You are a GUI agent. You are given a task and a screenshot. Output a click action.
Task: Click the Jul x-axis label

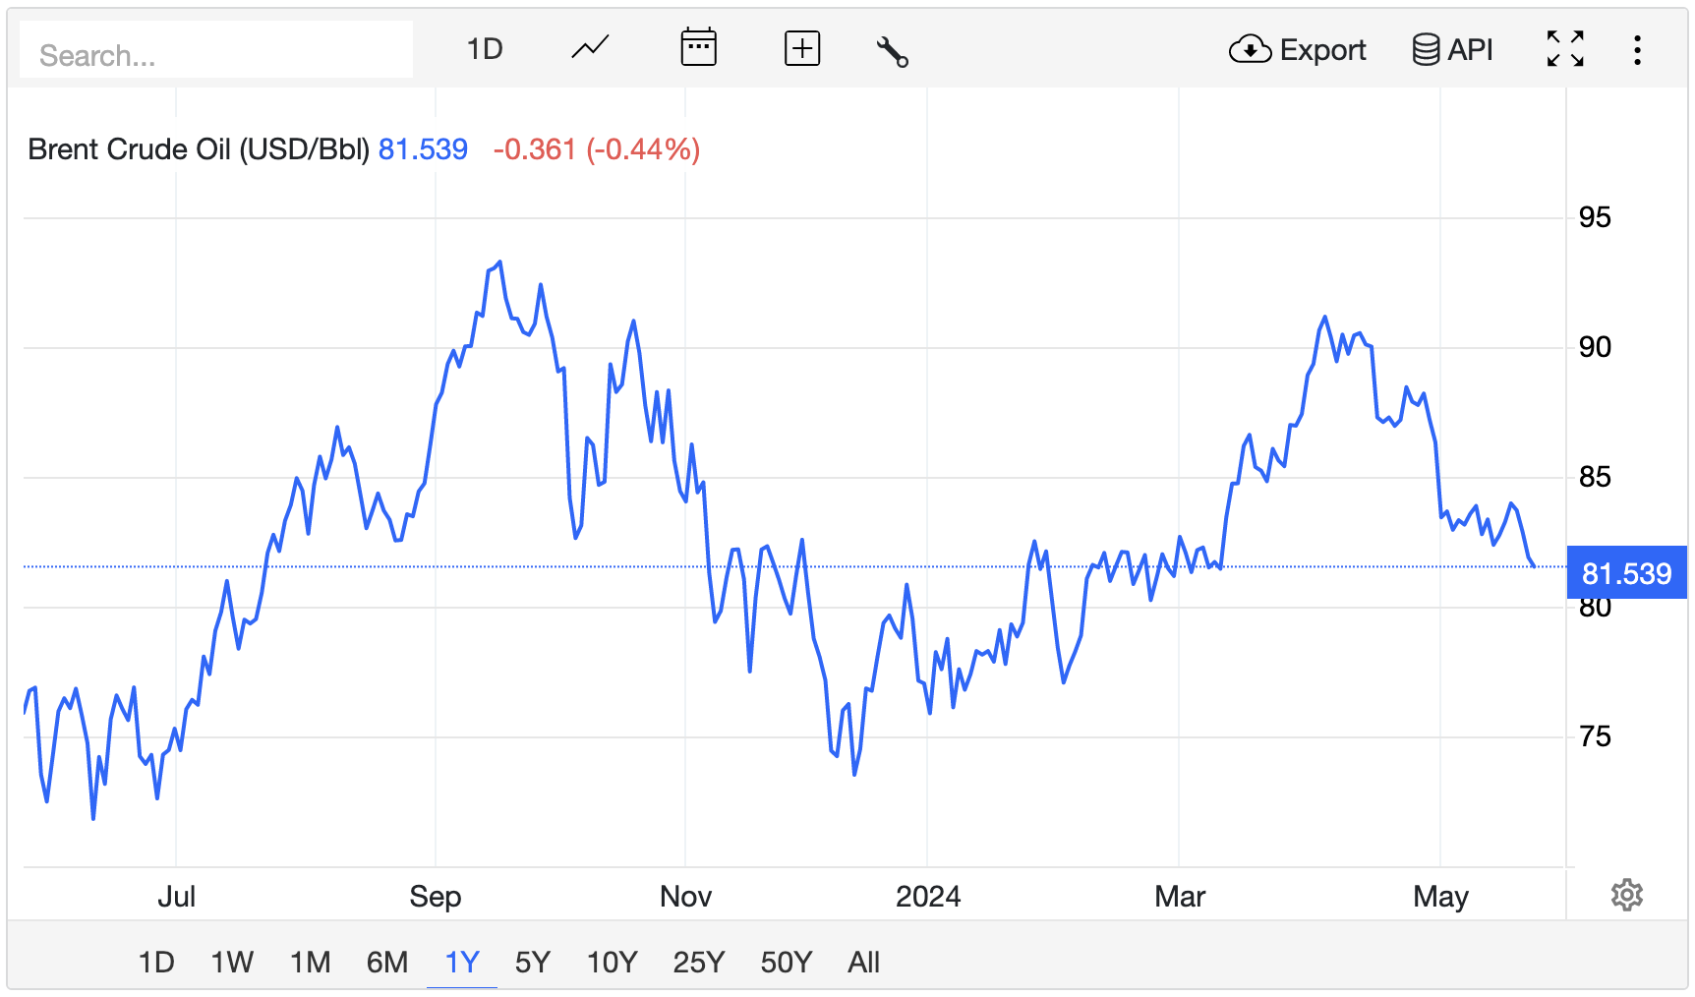pos(177,896)
